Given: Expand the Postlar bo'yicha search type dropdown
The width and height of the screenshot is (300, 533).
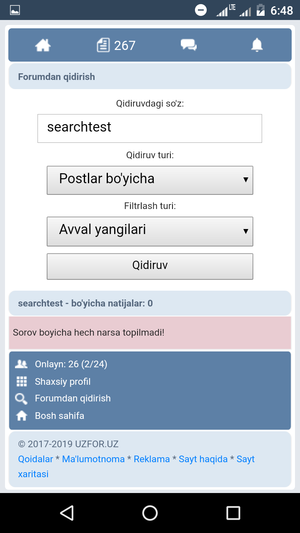Looking at the screenshot, I should pos(150,180).
